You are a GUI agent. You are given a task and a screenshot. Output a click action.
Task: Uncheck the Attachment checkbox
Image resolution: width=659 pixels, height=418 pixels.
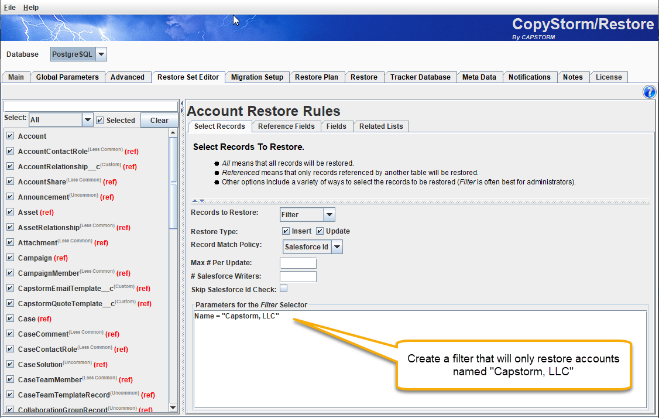[x=11, y=242]
